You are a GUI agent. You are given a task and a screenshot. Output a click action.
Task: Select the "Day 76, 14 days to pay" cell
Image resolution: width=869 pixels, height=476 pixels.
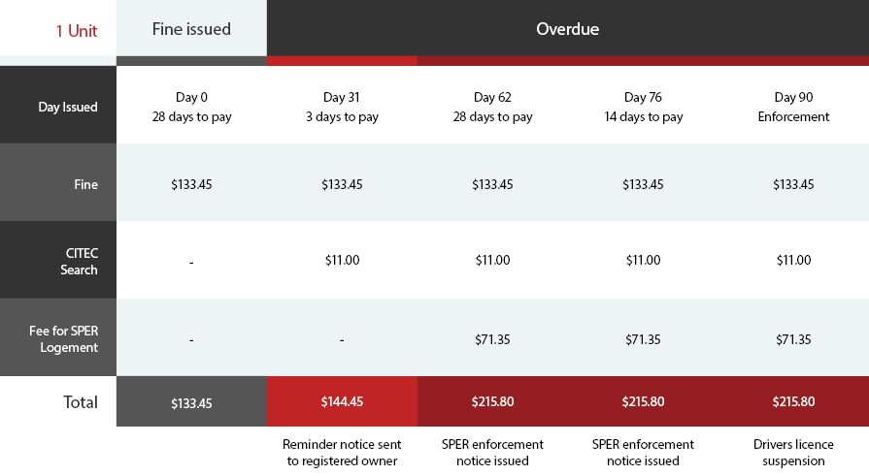point(643,107)
